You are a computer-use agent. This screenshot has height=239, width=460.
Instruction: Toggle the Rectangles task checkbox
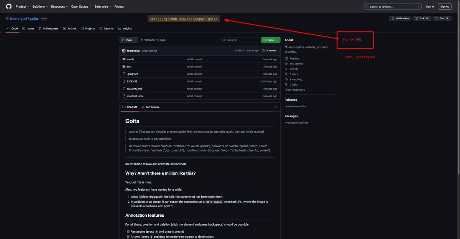128,232
